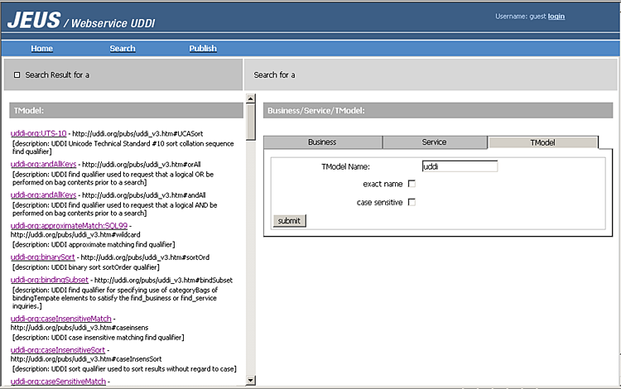Open the uddi-org:caseInsensitiveSort link
Screen dimensions: 621x389
[x=58, y=350]
